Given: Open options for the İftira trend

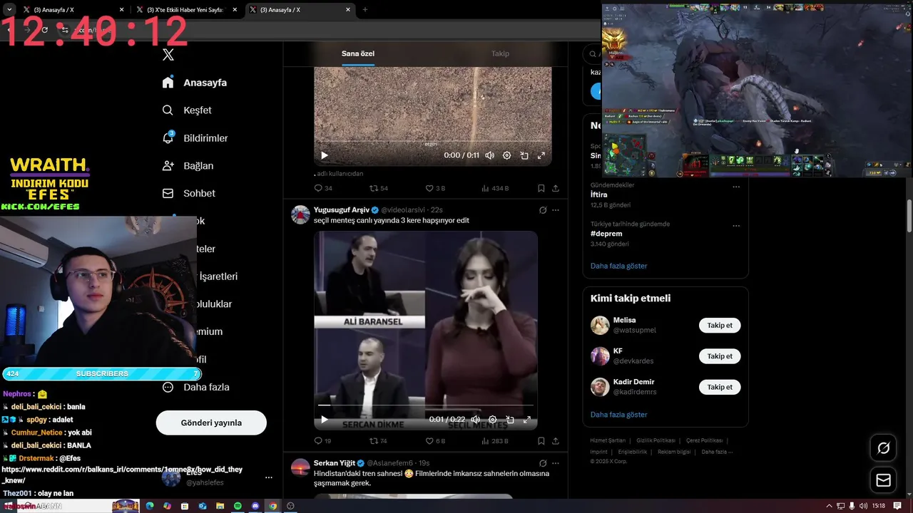Looking at the screenshot, I should 736,187.
